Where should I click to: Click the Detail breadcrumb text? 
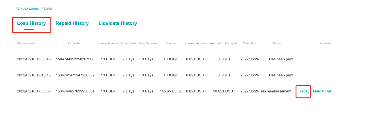49,8
